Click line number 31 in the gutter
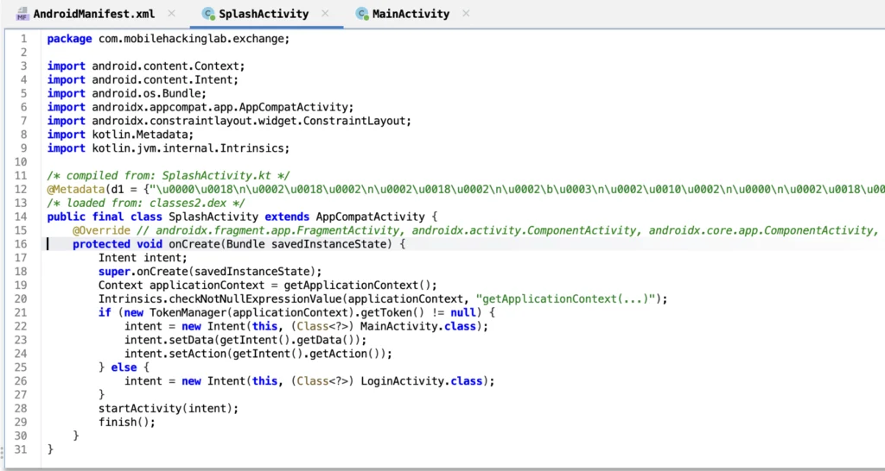The width and height of the screenshot is (885, 471). (x=21, y=449)
